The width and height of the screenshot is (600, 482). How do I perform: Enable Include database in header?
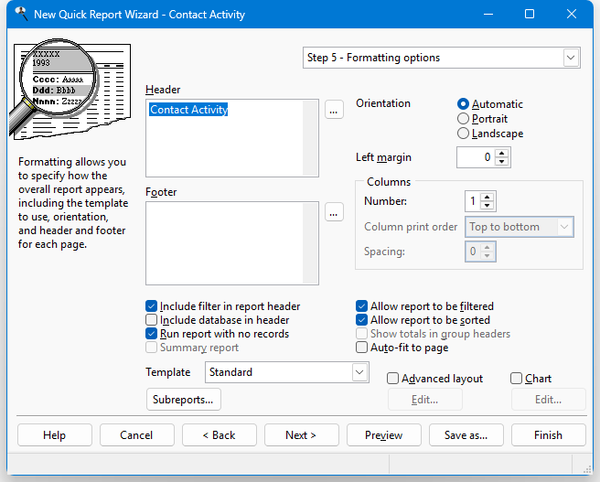tap(152, 320)
